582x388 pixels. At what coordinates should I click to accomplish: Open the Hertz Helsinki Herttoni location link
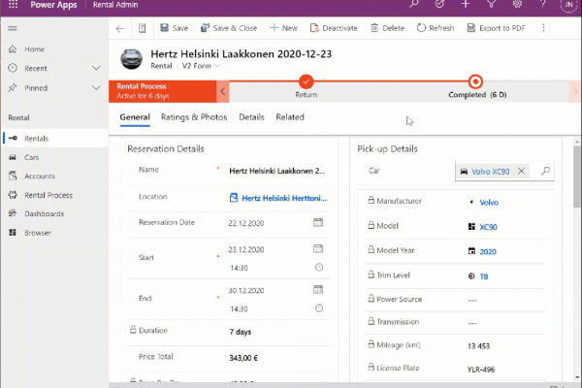[x=284, y=198]
